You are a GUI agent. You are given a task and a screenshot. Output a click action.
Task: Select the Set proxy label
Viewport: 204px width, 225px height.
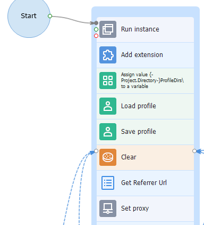click(135, 208)
